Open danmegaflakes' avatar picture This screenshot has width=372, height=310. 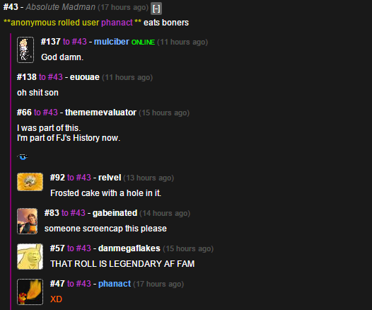coord(30,257)
